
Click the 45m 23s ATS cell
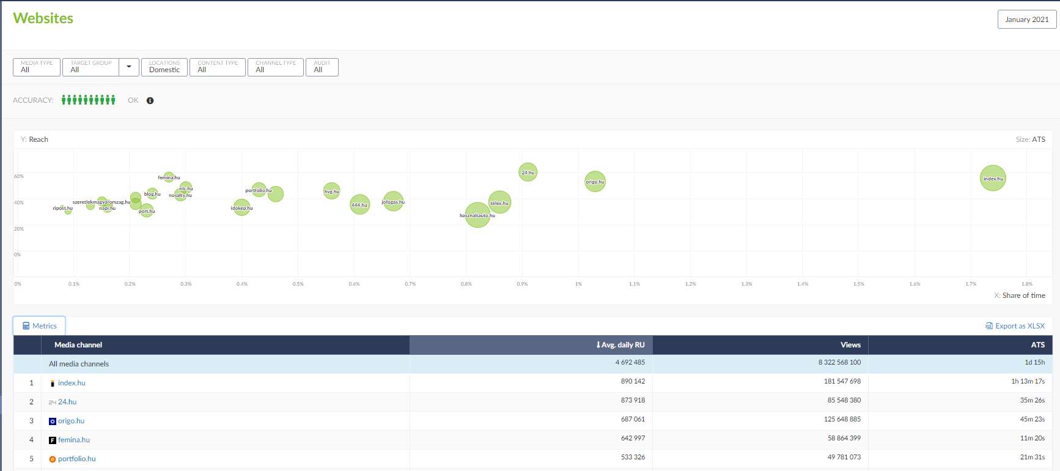pos(1032,419)
